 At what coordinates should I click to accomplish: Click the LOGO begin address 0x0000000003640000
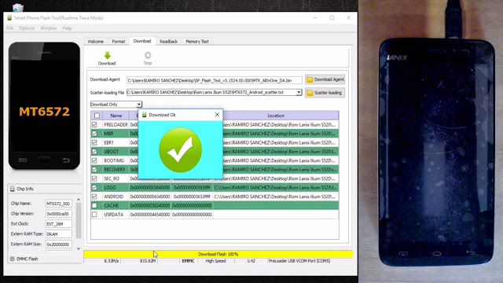150,187
